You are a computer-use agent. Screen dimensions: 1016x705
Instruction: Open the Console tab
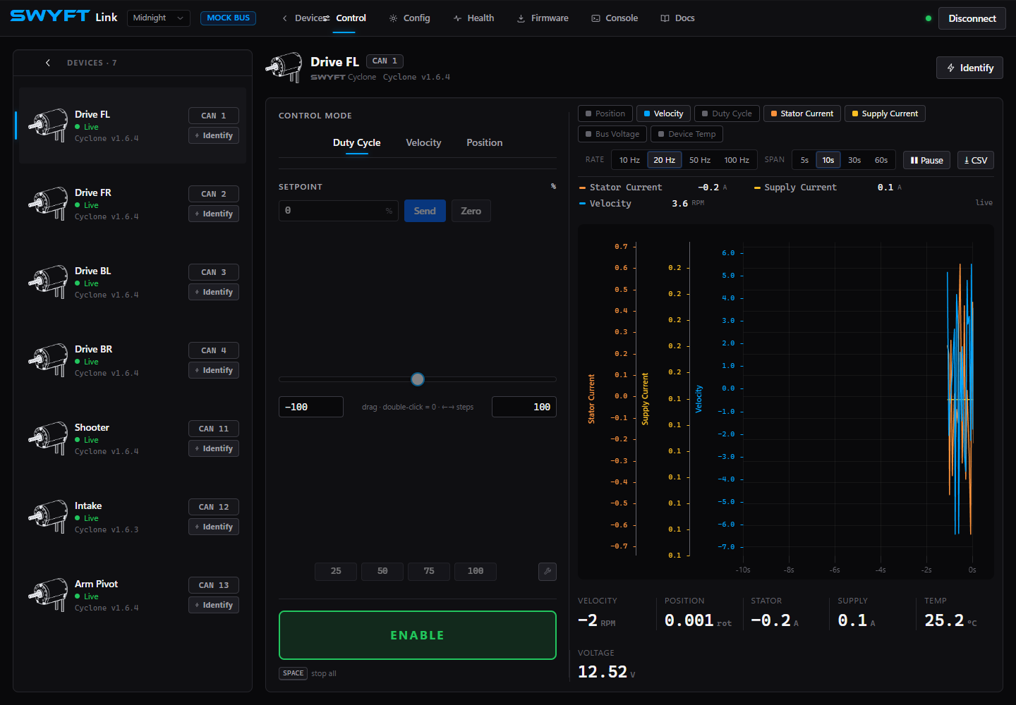pos(615,18)
